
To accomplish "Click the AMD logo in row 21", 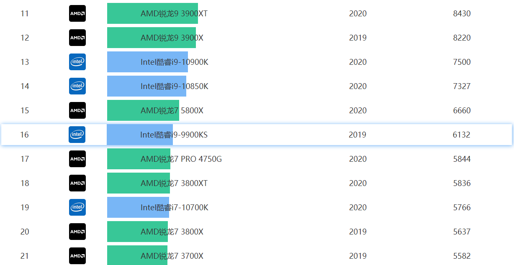I will pos(77,256).
